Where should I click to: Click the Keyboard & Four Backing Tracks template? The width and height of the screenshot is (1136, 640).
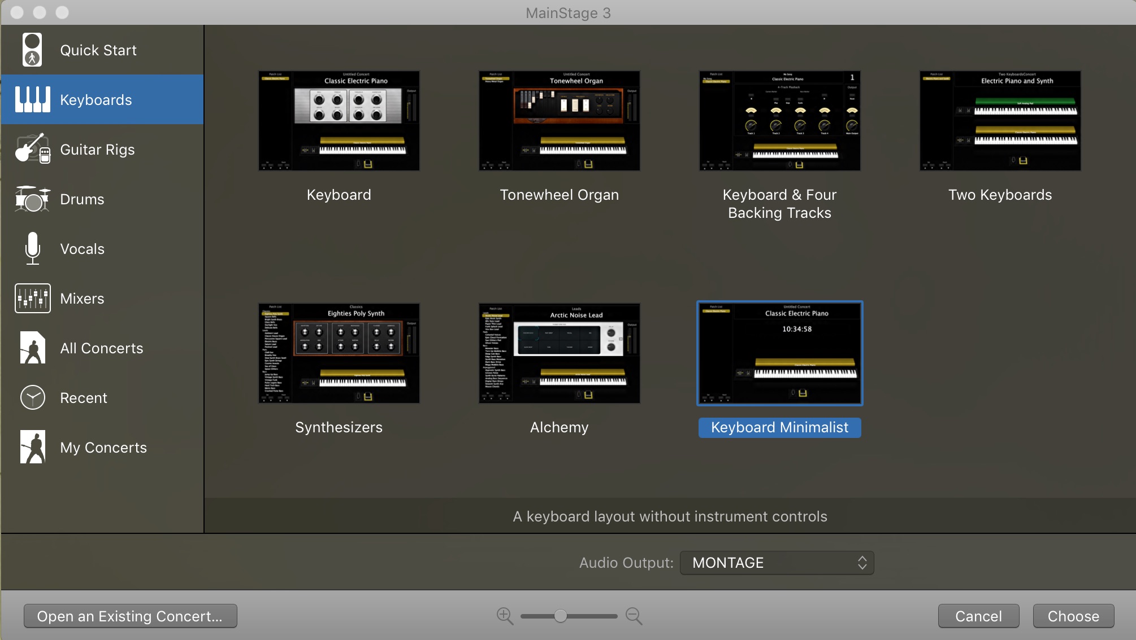(x=779, y=120)
